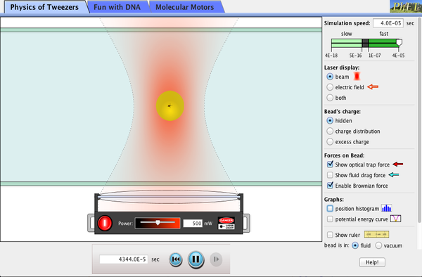The height and width of the screenshot is (277, 422).
Task: Click the slow range of speed slider
Action: pos(346,43)
